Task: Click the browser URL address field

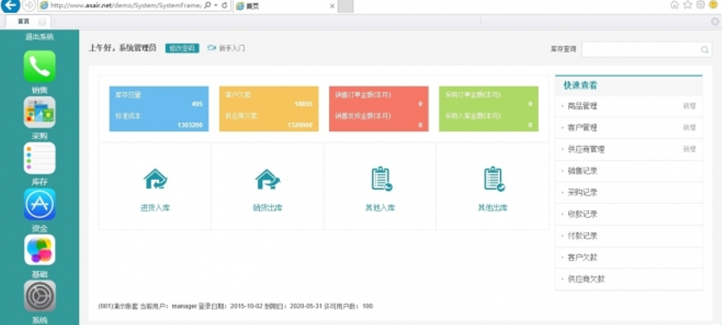Action: click(125, 5)
